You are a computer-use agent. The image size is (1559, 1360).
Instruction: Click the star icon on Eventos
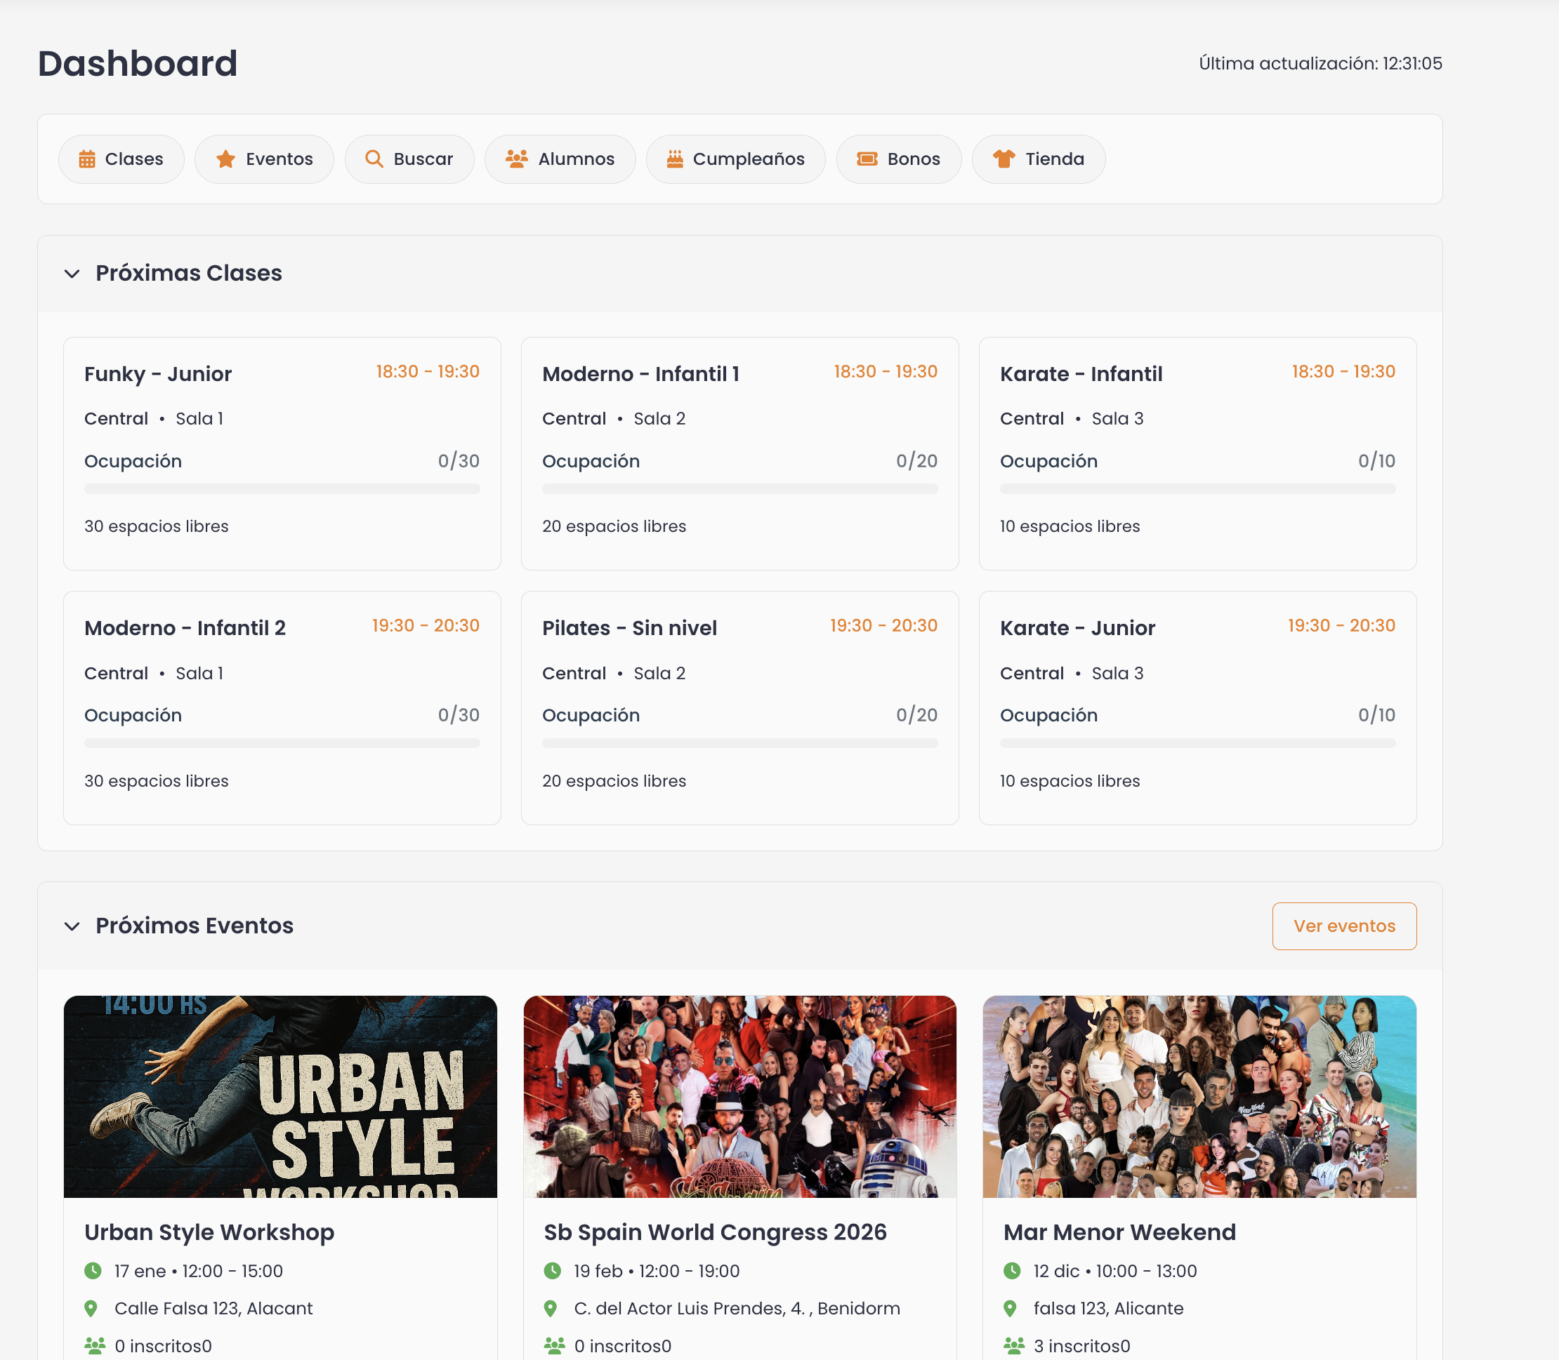pos(225,159)
